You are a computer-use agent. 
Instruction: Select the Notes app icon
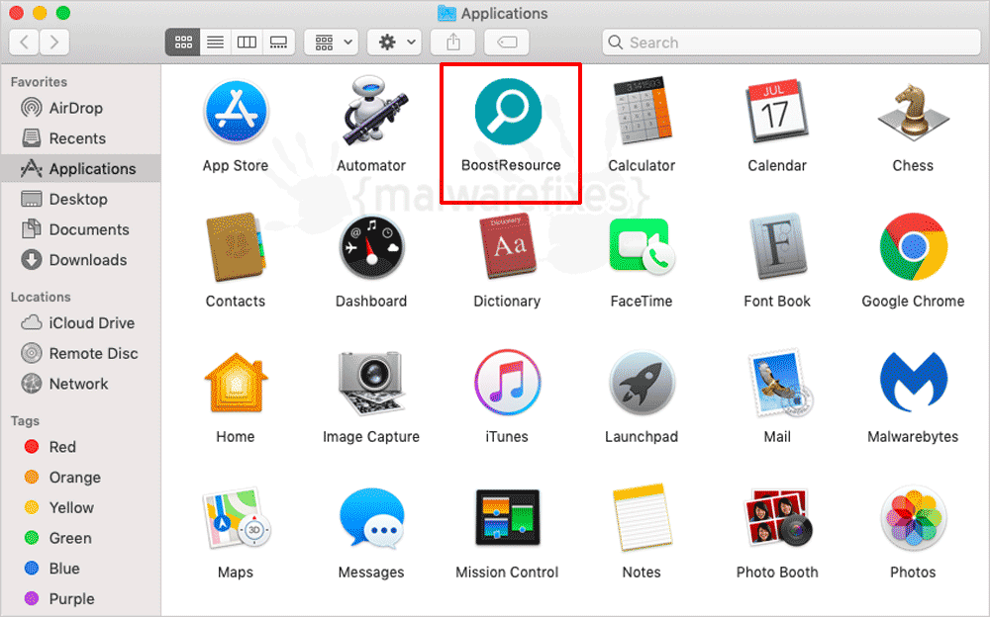[x=643, y=518]
